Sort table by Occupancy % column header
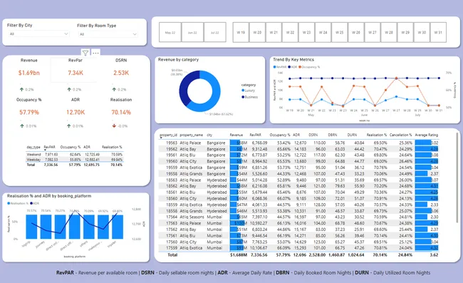This screenshot has width=463, height=283. pyautogui.click(x=280, y=135)
